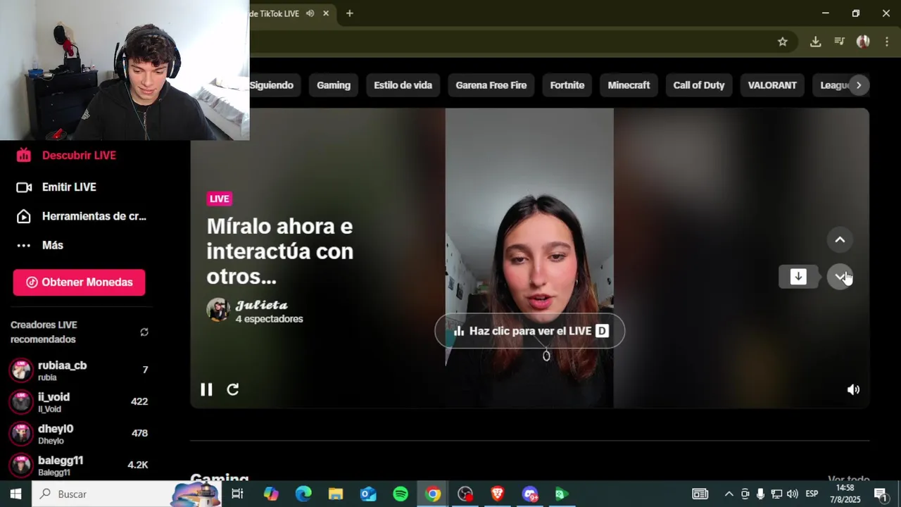The image size is (901, 507).
Task: Click Haz clic para ver el LIVE
Action: tap(529, 331)
